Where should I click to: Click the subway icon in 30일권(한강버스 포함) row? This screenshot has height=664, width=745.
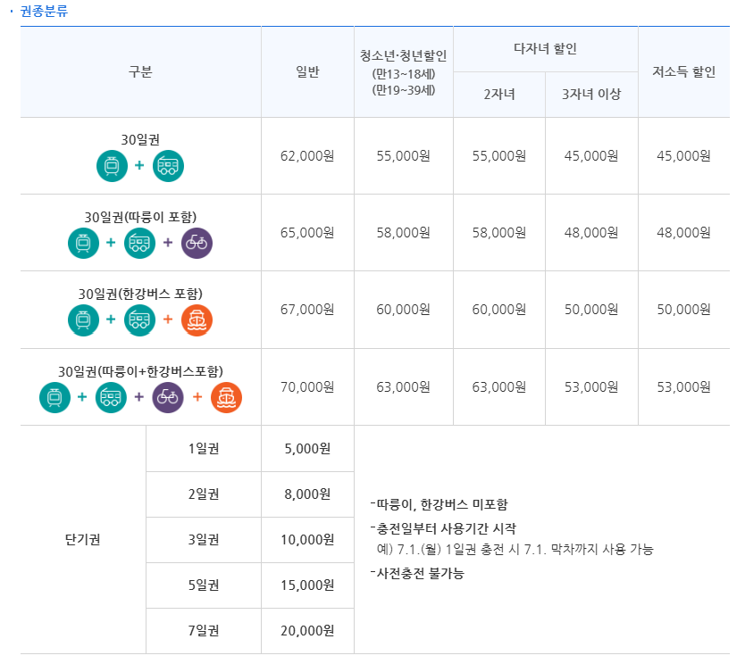coord(84,320)
